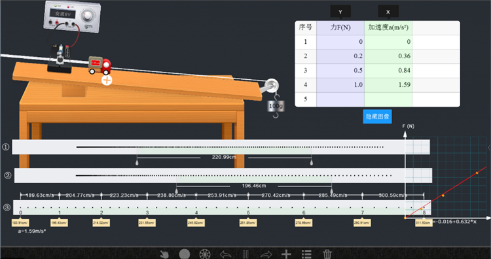
Task: Add an item using the toolbar plus icon
Action: click(x=286, y=254)
